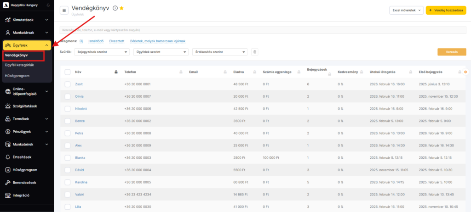
Task: Click the info icon beside Vendégkönyv title
Action: pos(115,8)
